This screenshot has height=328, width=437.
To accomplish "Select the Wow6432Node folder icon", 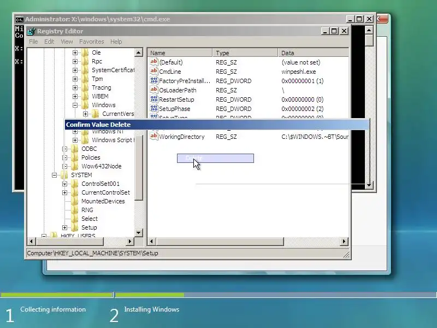I will tap(75, 166).
